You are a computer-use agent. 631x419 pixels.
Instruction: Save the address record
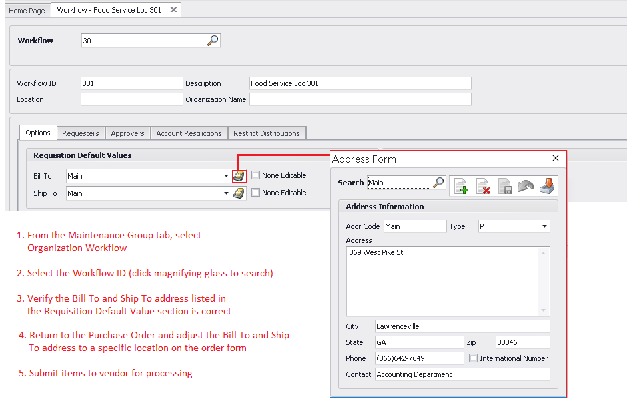coord(504,186)
